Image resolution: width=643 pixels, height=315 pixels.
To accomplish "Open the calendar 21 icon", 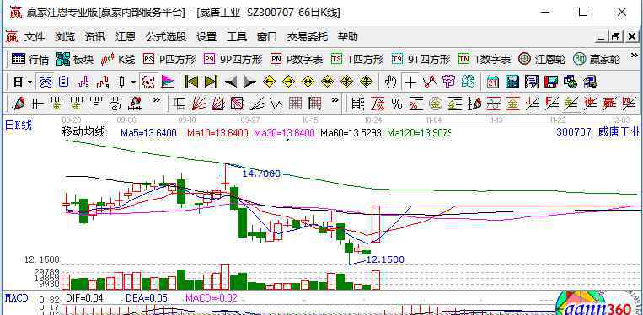I will 493,83.
